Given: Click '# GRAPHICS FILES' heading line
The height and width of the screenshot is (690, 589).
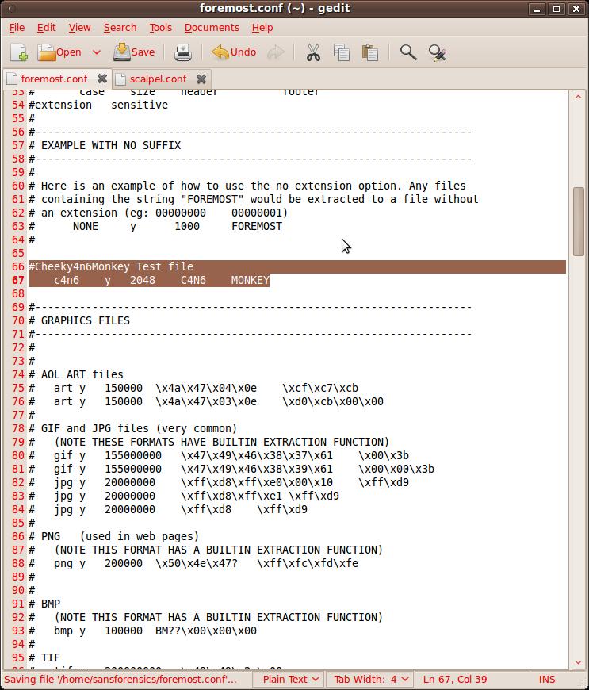Looking at the screenshot, I should coord(79,320).
